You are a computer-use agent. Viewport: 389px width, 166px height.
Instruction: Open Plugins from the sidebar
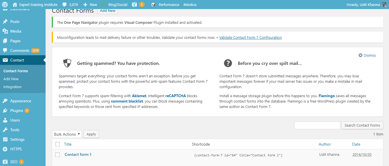click(17, 110)
